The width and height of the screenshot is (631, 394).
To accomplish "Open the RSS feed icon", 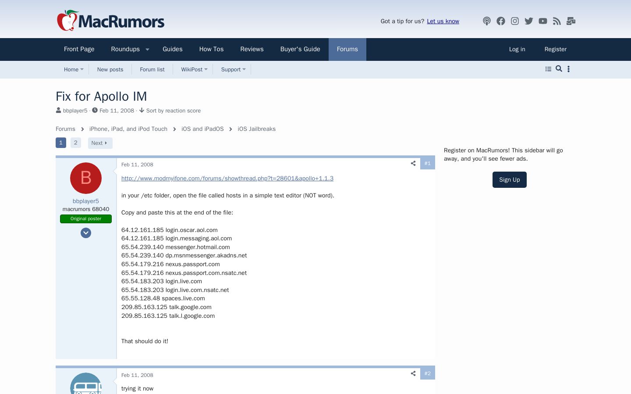I will [x=557, y=21].
